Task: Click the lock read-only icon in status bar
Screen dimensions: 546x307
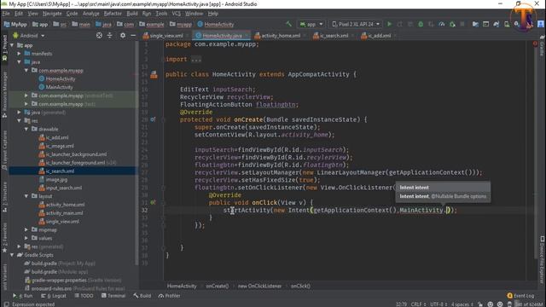Action: [x=480, y=304]
